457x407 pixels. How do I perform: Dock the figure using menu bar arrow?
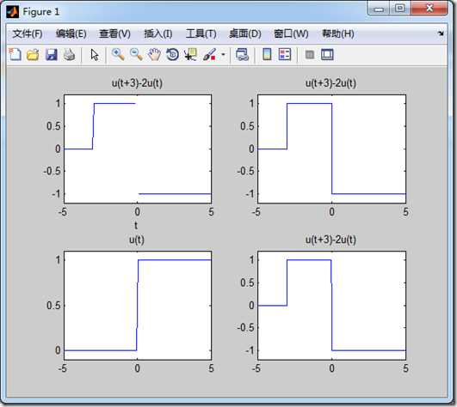[x=441, y=33]
